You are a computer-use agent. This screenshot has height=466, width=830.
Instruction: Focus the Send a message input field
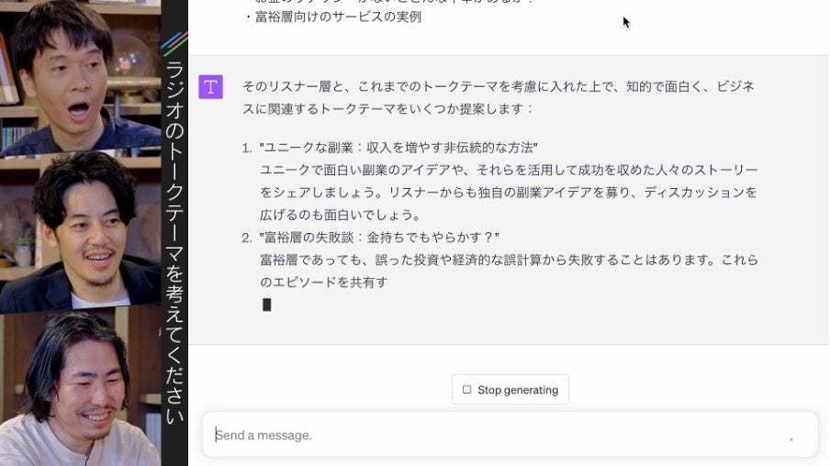(x=510, y=435)
